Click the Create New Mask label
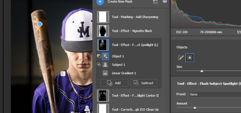Screen dimensions: 241x113 coord(120,1)
